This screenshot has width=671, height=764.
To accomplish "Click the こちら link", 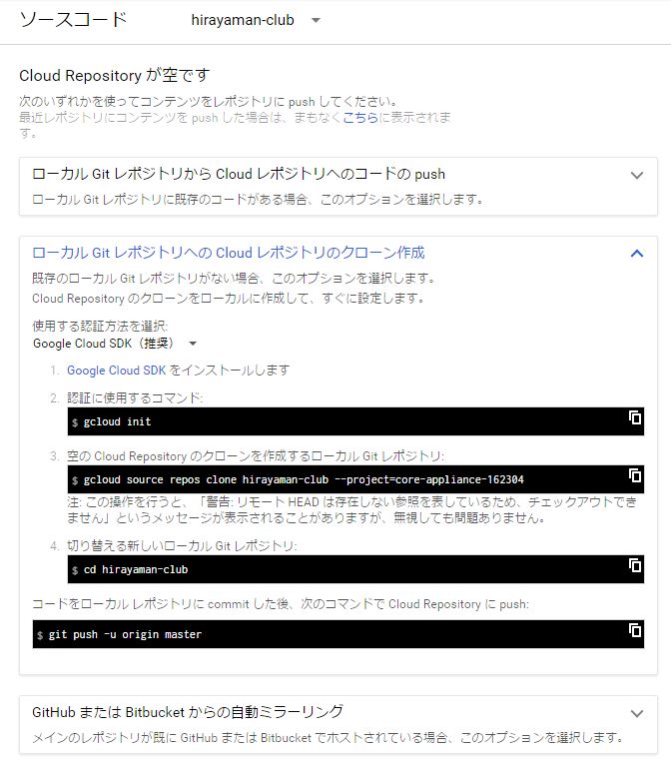I will click(x=360, y=118).
